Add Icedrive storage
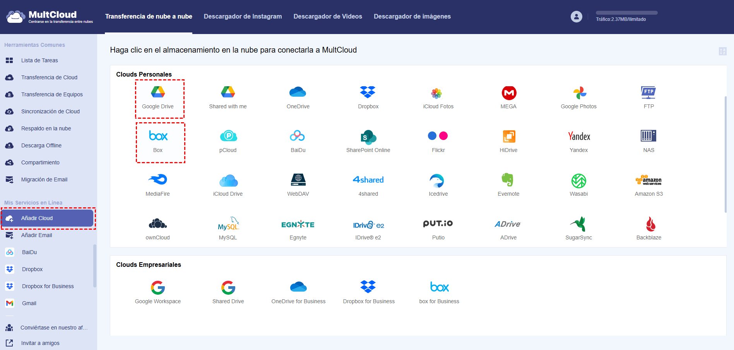 point(438,185)
